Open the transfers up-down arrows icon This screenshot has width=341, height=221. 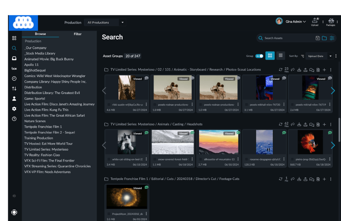pyautogui.click(x=14, y=89)
